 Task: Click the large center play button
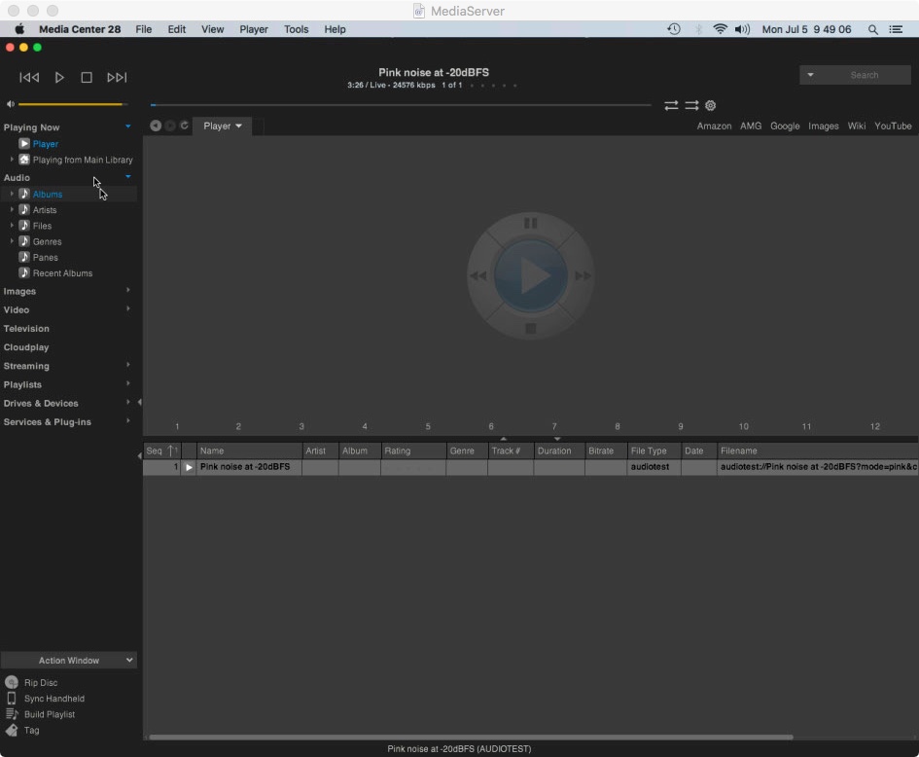tap(530, 275)
